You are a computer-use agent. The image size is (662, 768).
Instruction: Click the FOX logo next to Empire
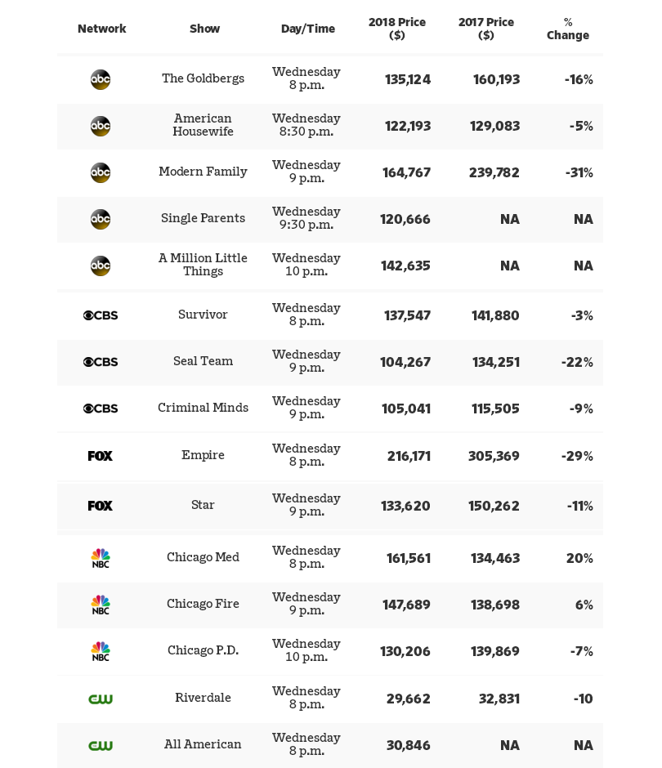(101, 456)
